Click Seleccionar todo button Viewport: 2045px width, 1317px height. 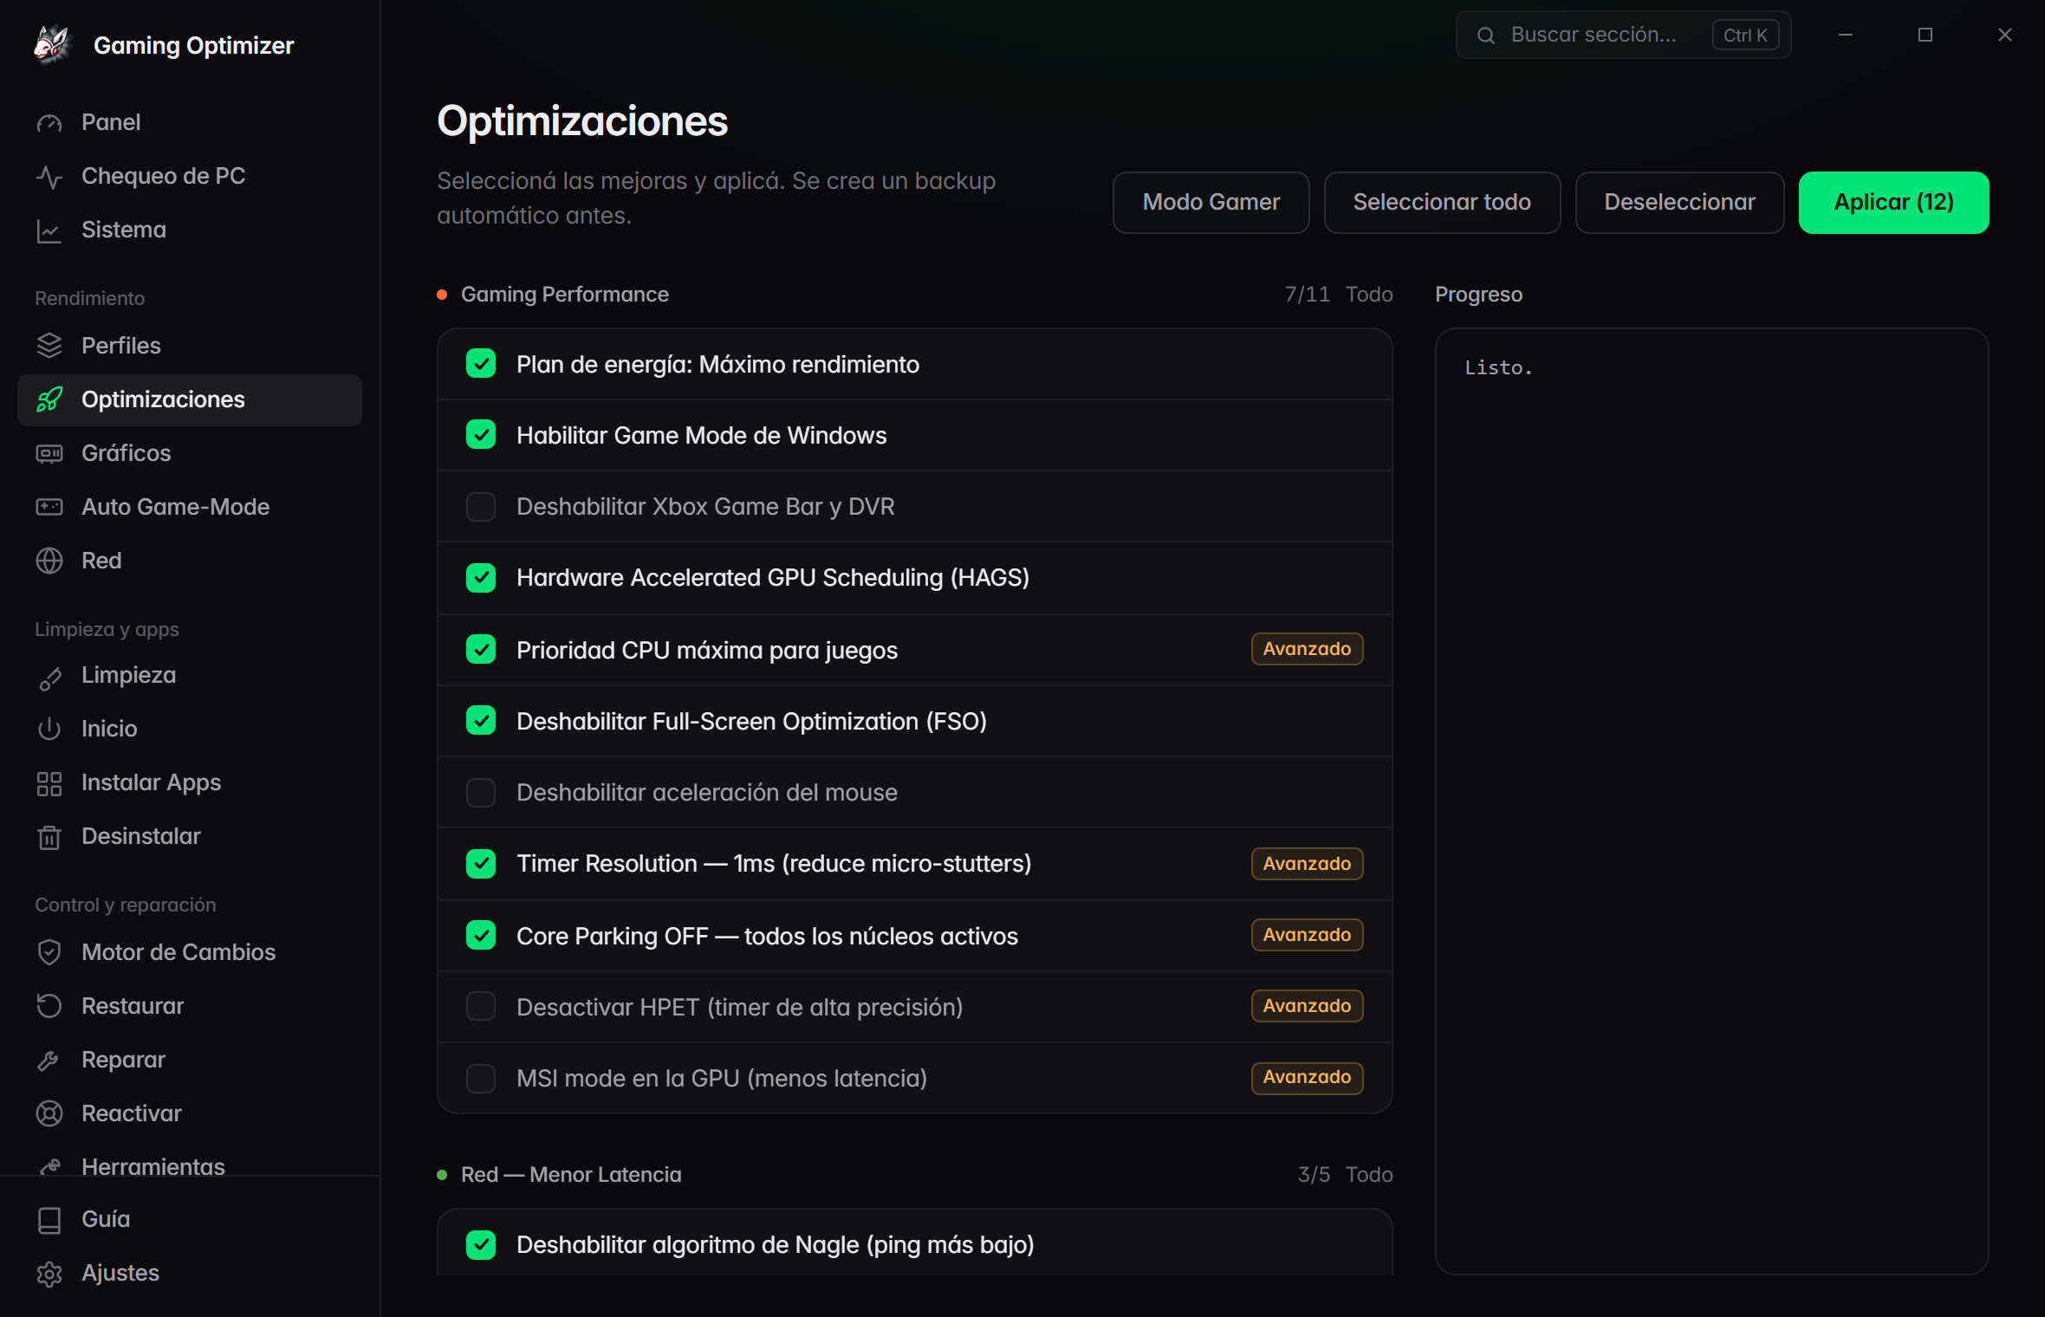[x=1442, y=203]
